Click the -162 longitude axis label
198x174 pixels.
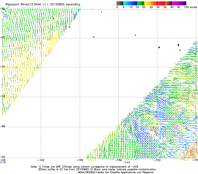click(x=41, y=160)
